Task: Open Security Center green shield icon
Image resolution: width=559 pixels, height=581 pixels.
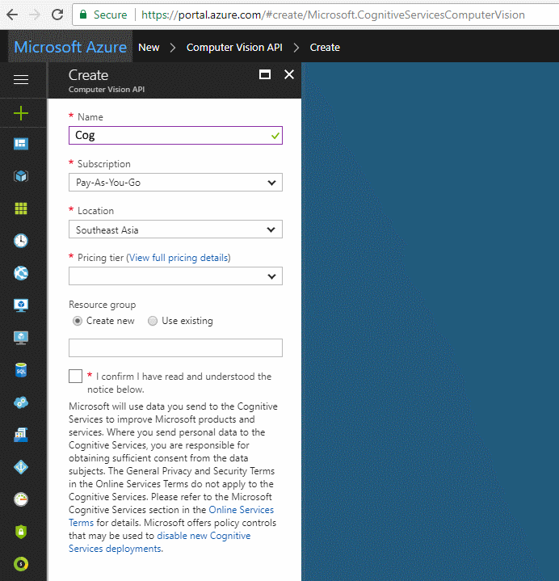Action: tap(21, 532)
